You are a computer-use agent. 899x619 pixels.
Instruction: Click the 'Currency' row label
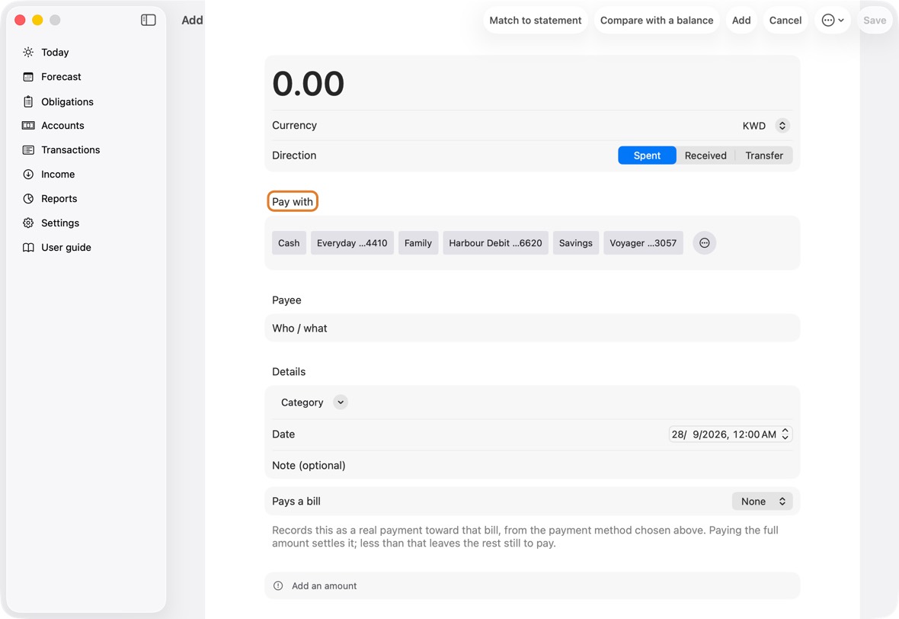coord(294,126)
